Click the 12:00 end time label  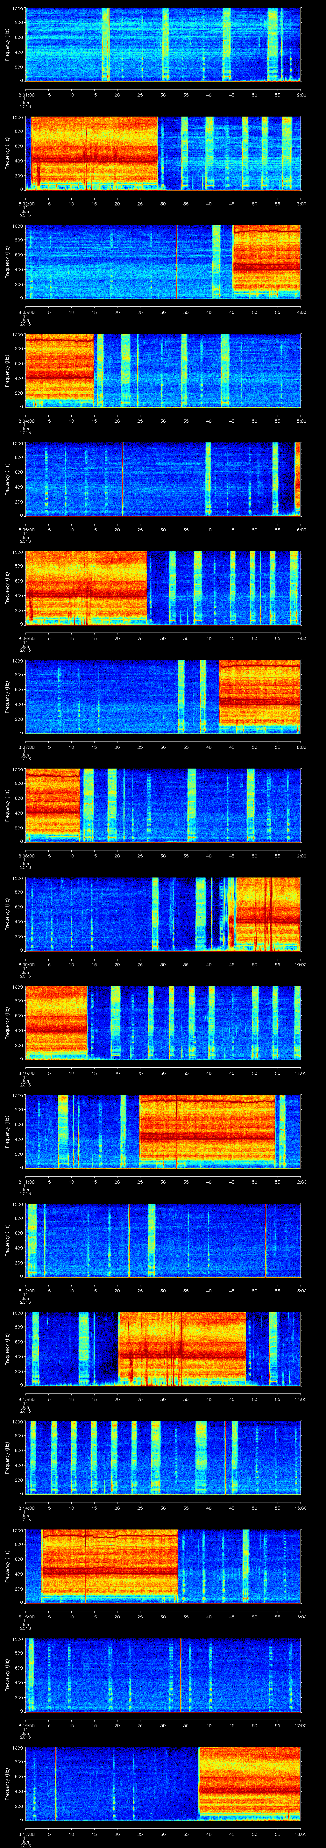(x=300, y=1182)
